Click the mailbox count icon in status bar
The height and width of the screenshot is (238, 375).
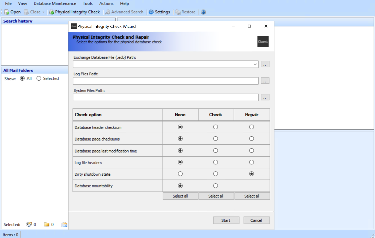click(x=30, y=224)
